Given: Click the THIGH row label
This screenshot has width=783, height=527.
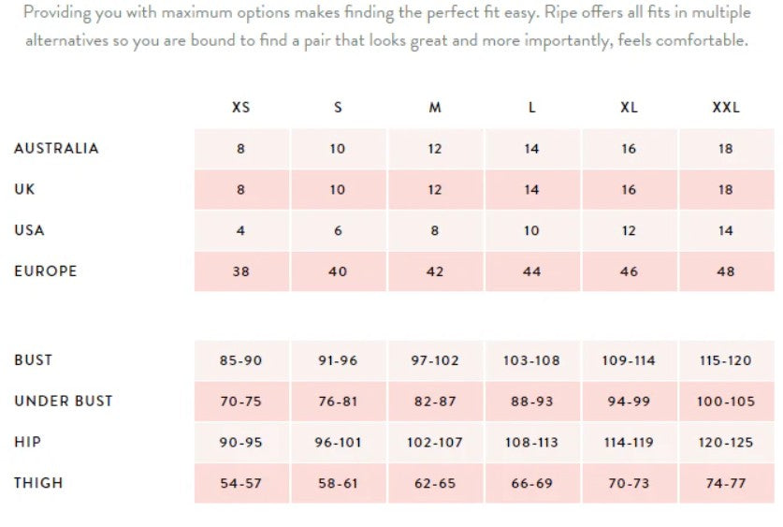Looking at the screenshot, I should [x=38, y=483].
